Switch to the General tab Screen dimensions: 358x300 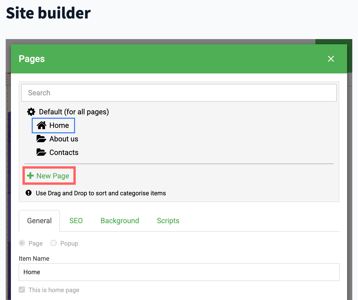pyautogui.click(x=39, y=221)
